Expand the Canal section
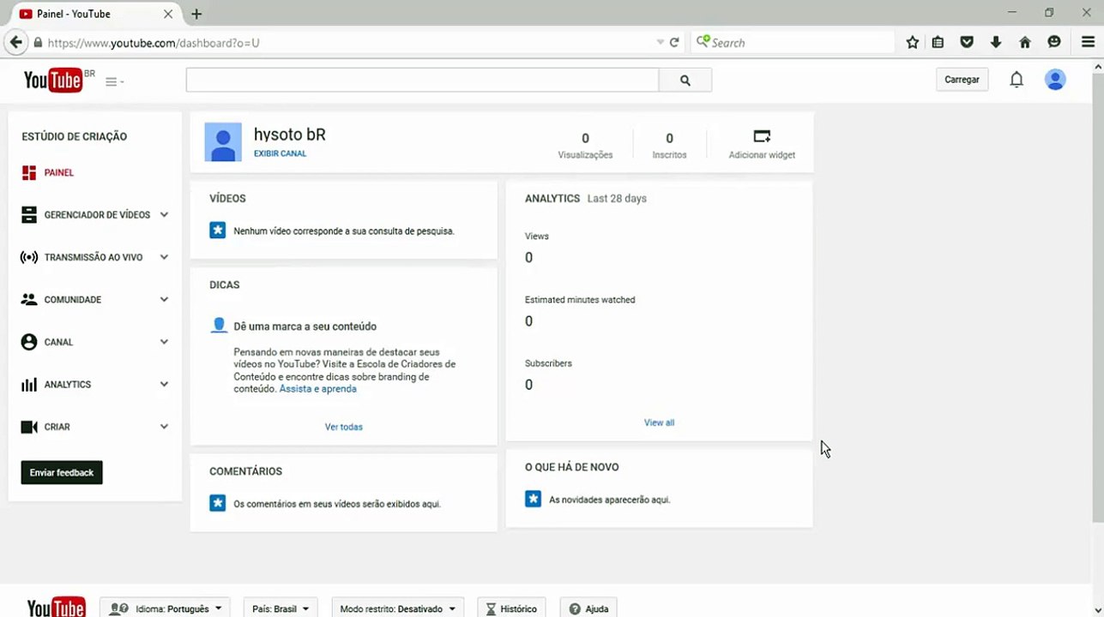Screen dimensions: 1104x617 pos(164,342)
